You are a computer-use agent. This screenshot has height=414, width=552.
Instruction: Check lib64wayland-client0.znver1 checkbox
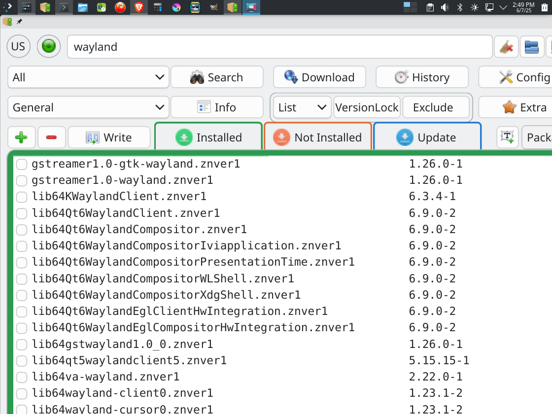tap(22, 393)
